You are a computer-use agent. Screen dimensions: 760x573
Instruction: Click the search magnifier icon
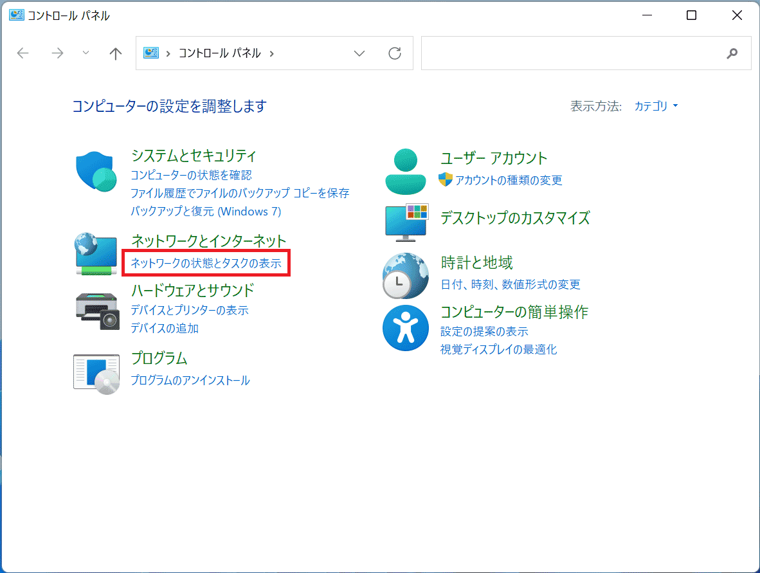tap(732, 53)
